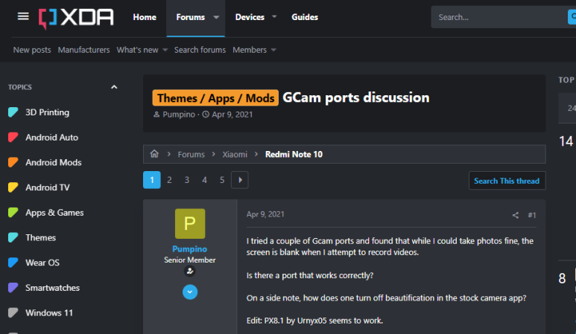This screenshot has width=576, height=334.
Task: Open the Apr 9, 2021 thread date link
Action: [x=232, y=115]
